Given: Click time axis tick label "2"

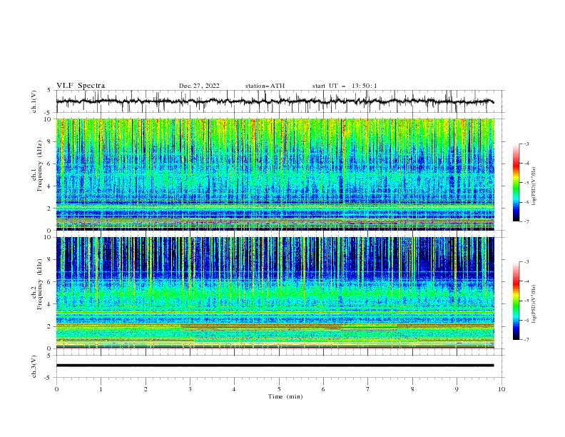Looking at the screenshot, I should [x=146, y=389].
